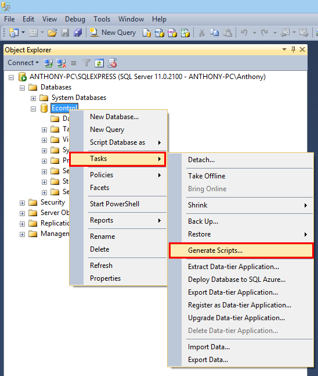Open the Debug menu
318x376 pixels.
click(x=75, y=19)
